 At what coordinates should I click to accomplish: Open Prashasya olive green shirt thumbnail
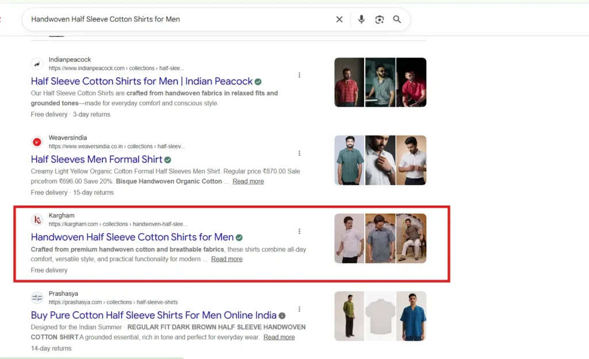pos(349,316)
